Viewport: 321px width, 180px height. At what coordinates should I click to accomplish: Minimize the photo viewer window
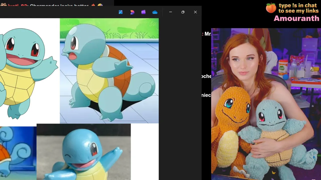click(171, 12)
